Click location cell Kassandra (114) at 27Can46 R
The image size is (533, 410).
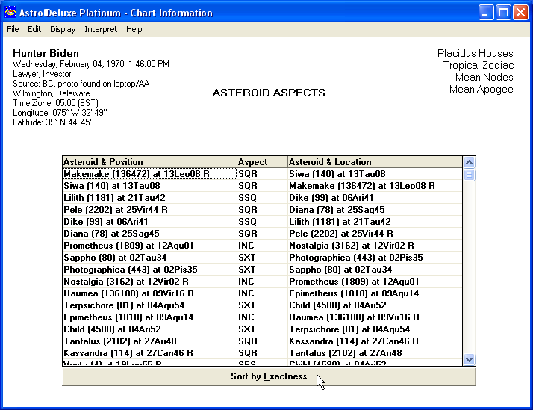[375, 341]
